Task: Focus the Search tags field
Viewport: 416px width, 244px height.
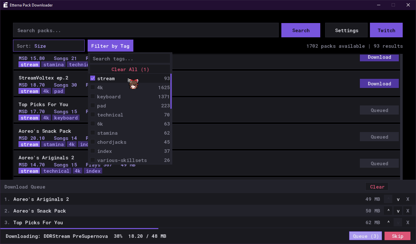Action: coord(130,59)
